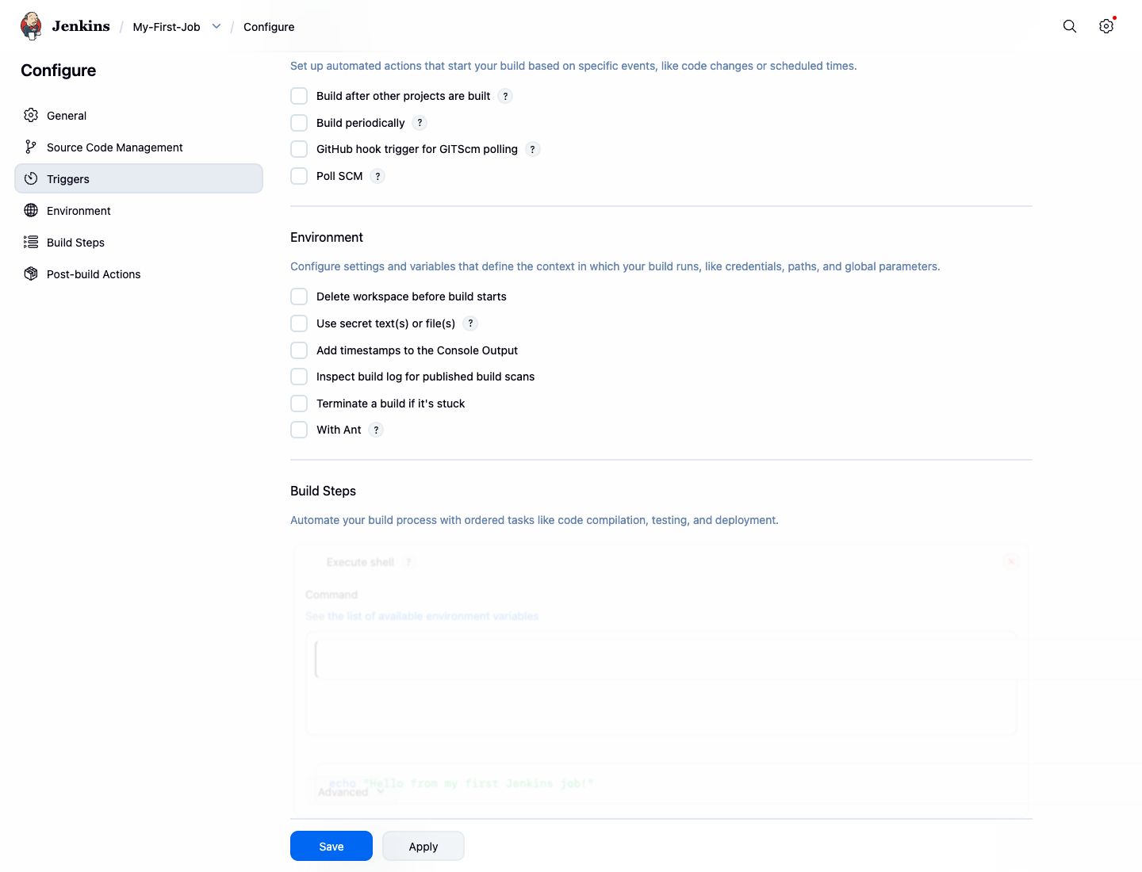Expand the My-First-Job breadcrumb dropdown
Image resolution: width=1142 pixels, height=872 pixels.
pyautogui.click(x=217, y=26)
